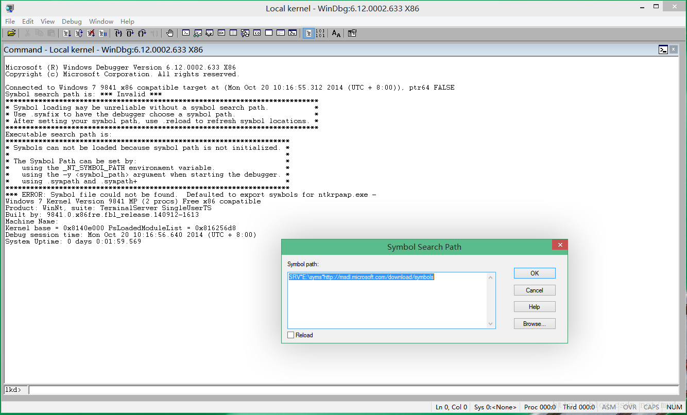The height and width of the screenshot is (415, 687).
Task: Click Help in Symbol Search Path dialog
Action: pyautogui.click(x=535, y=307)
